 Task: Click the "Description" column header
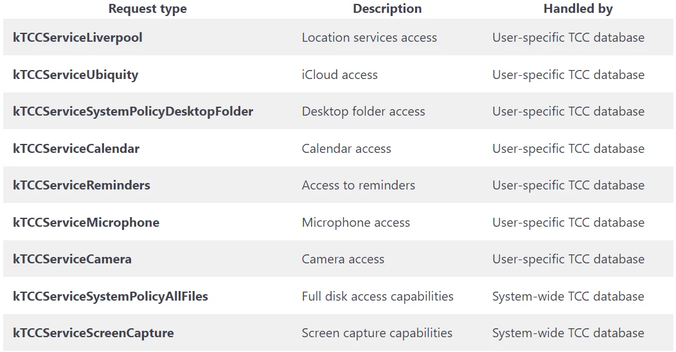click(387, 9)
